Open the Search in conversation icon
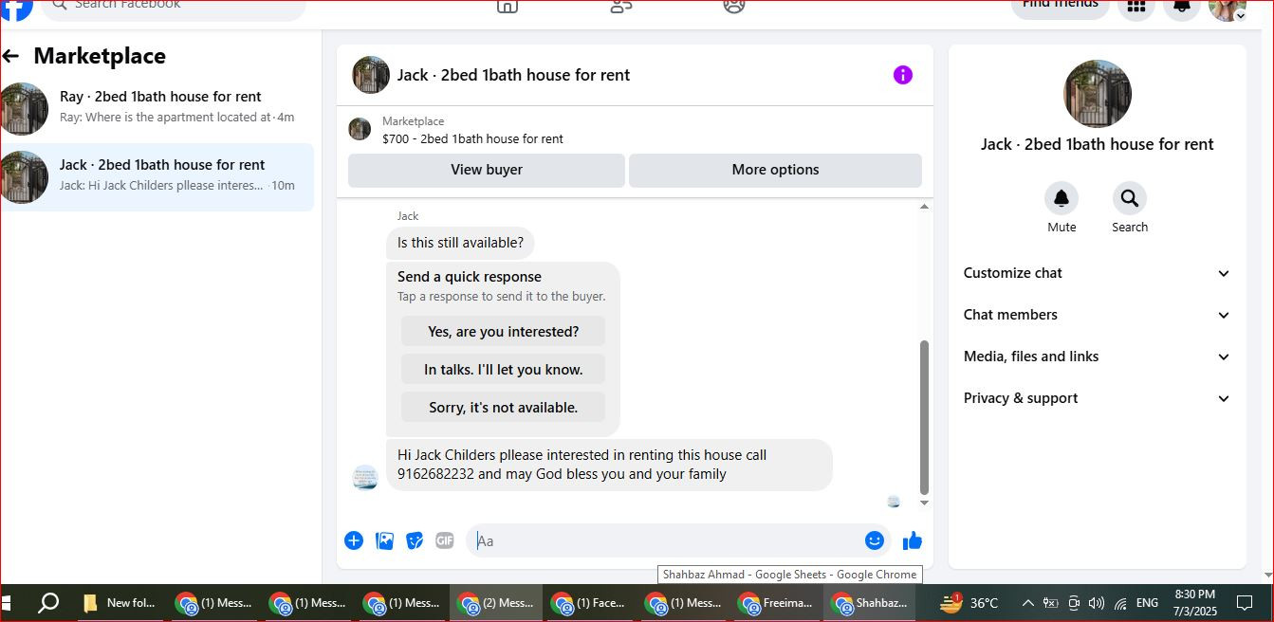1274x622 pixels. pos(1130,198)
